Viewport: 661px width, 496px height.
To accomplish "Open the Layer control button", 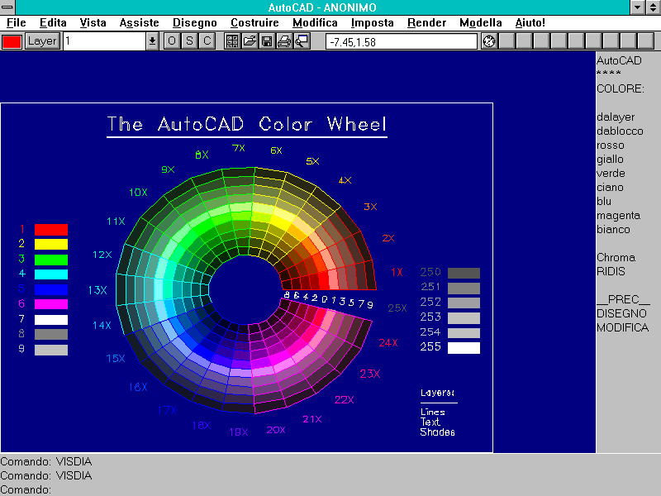I will 42,41.
